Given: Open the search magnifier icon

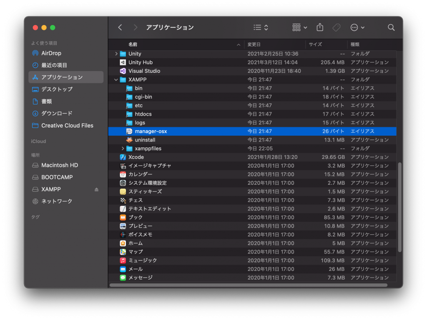Looking at the screenshot, I should tap(391, 27).
